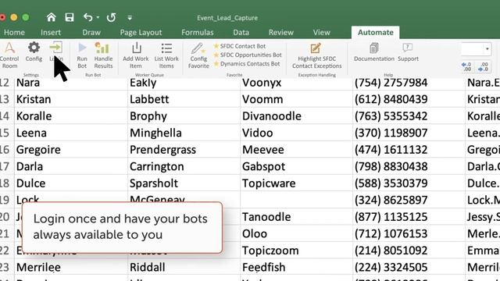Open the Page Layout tab
Viewport: 500px width, 281px height.
click(141, 32)
